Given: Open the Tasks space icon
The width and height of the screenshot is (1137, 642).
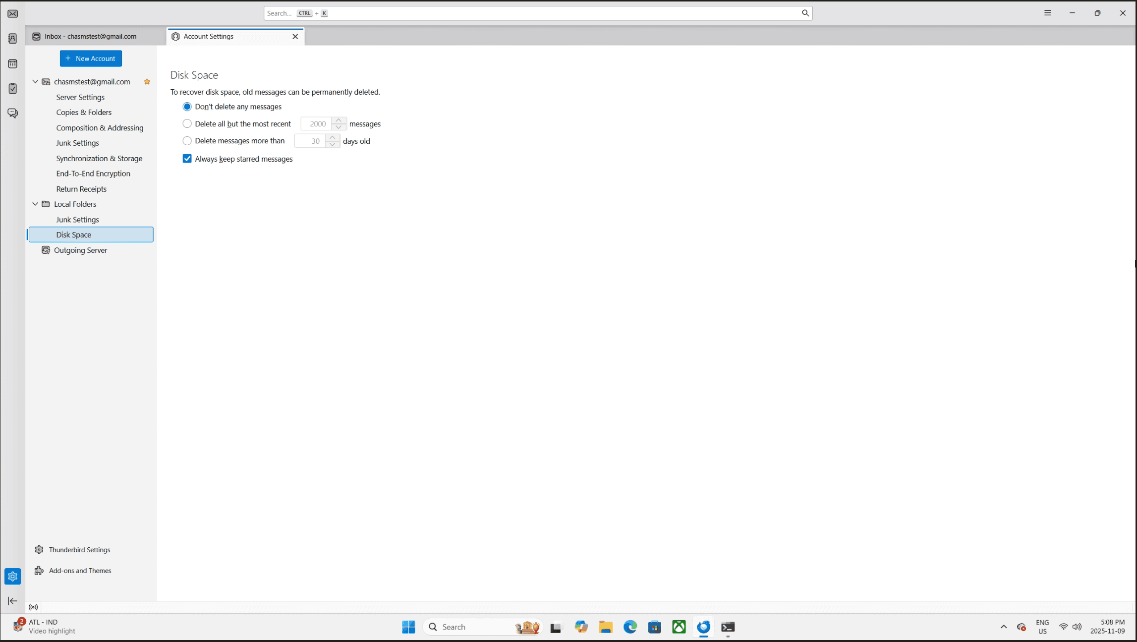Looking at the screenshot, I should [x=13, y=89].
